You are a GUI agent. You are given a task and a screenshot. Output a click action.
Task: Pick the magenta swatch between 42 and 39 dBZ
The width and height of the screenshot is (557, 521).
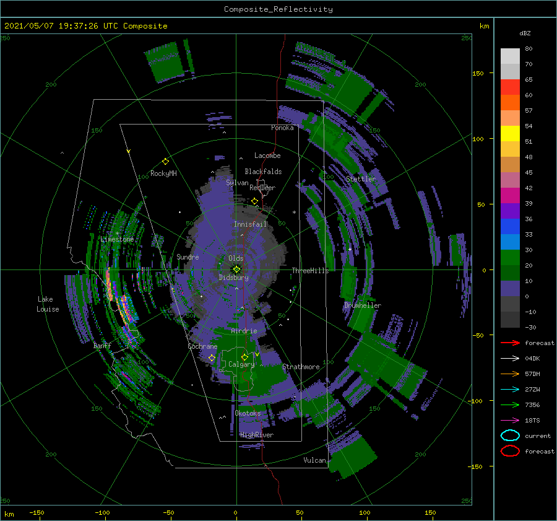510,195
